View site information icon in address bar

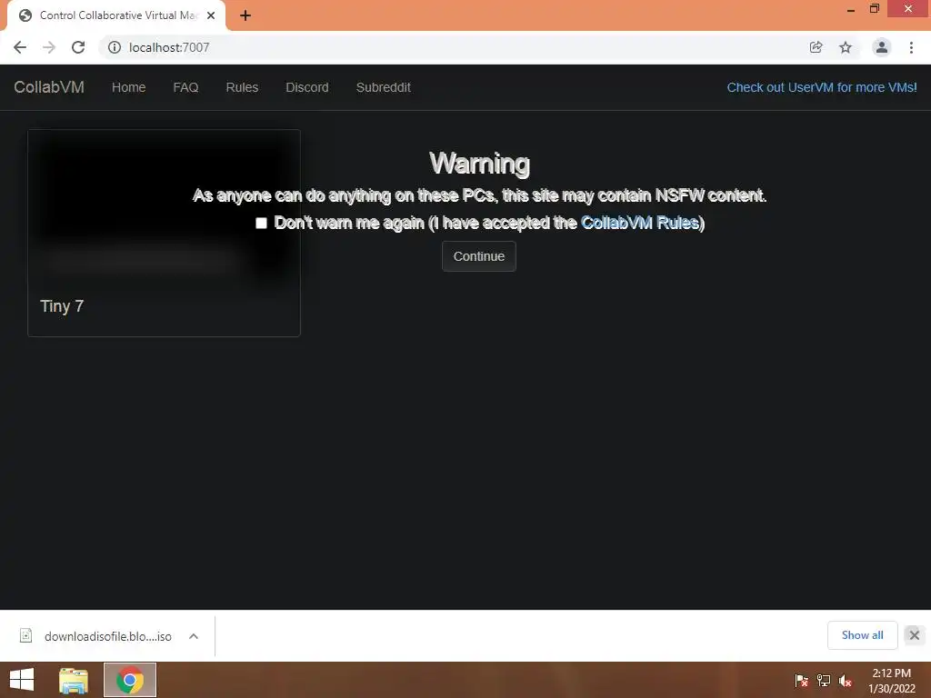click(x=114, y=47)
